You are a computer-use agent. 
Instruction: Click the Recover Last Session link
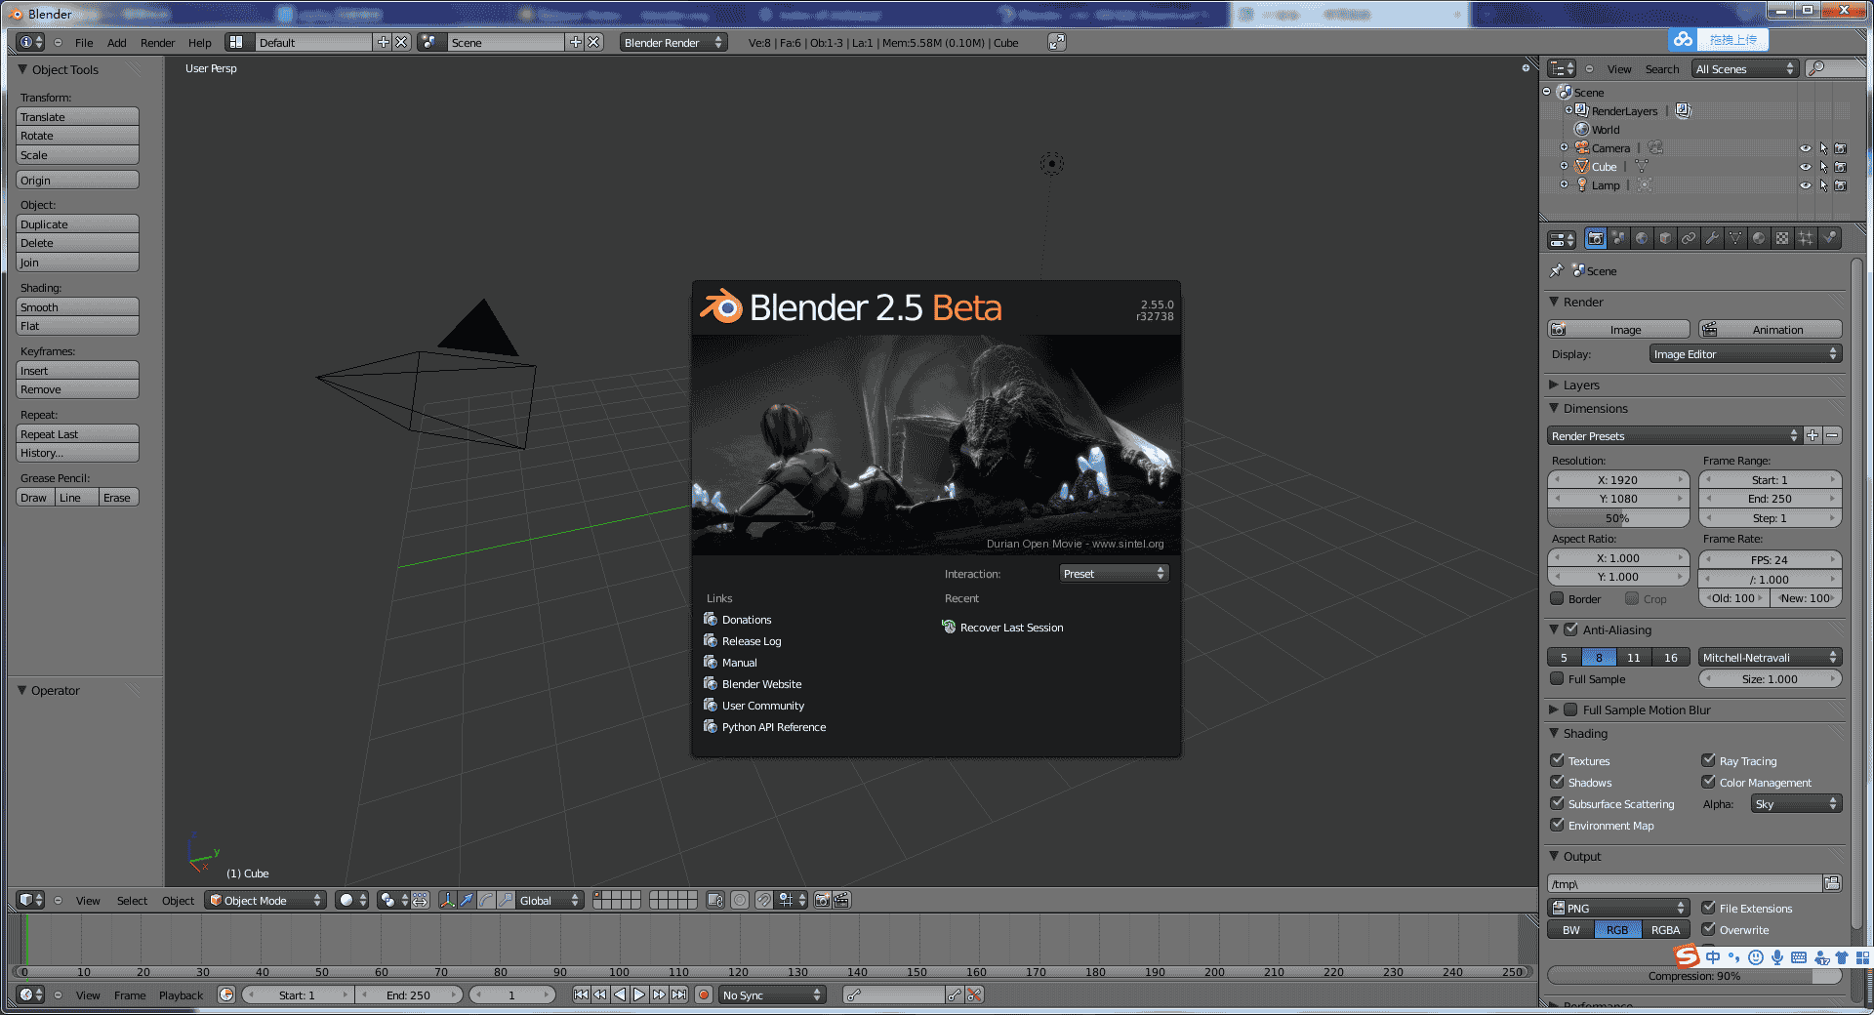(1011, 628)
